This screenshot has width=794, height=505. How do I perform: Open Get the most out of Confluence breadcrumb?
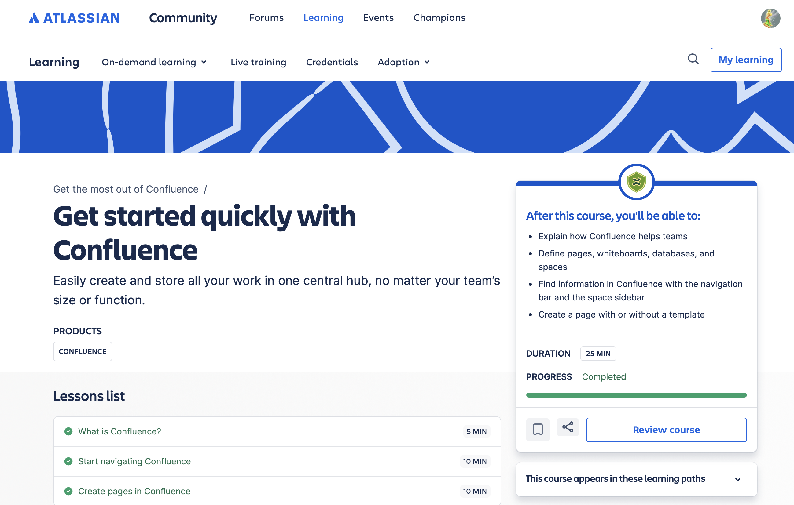pos(126,189)
